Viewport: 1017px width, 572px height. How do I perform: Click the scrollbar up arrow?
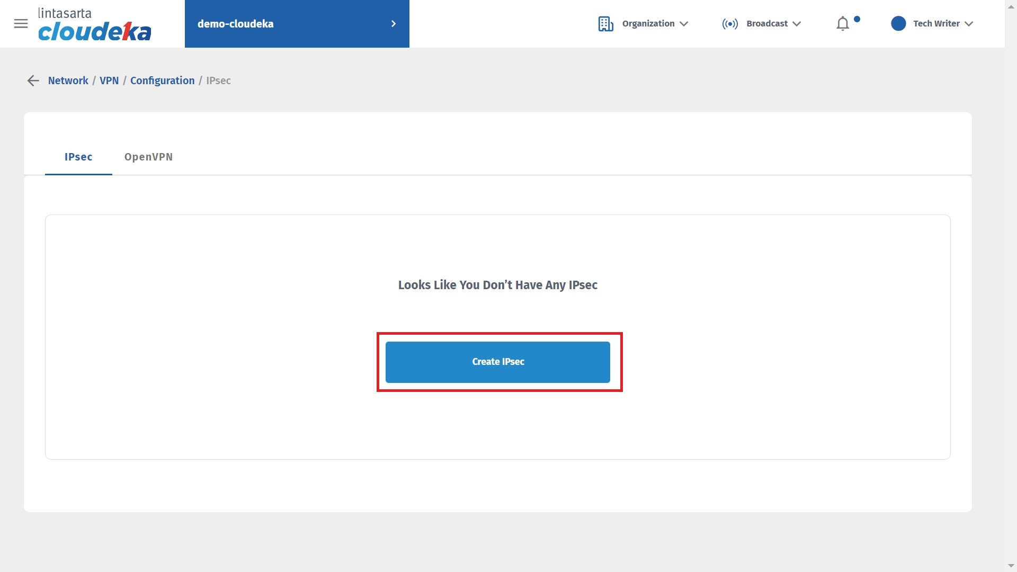(x=1011, y=6)
